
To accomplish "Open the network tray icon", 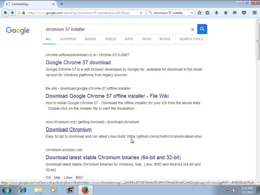I will pos(228,190).
